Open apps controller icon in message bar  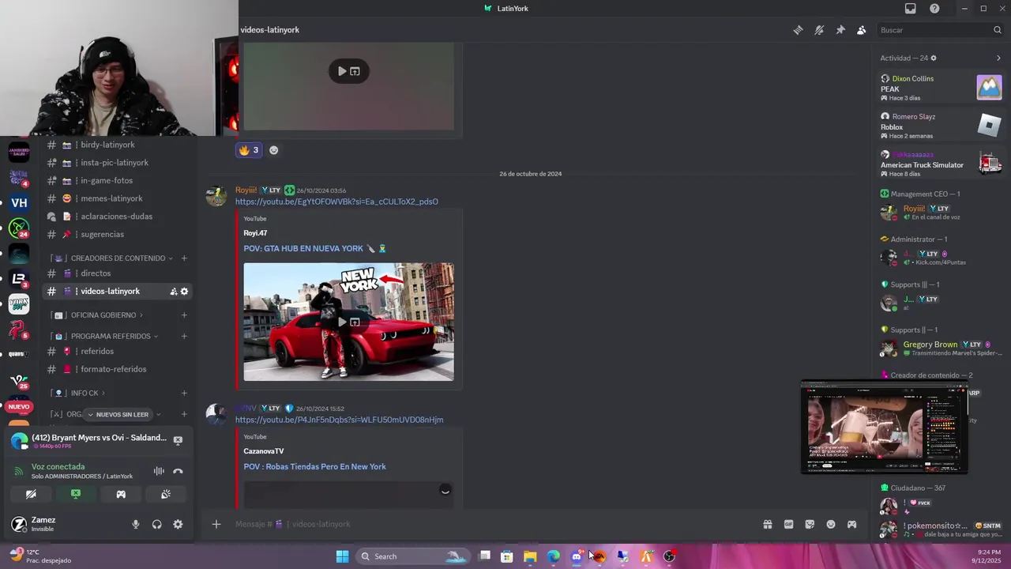851,524
